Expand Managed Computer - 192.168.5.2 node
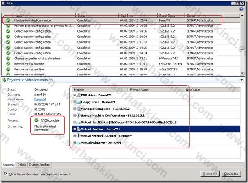Image resolution: width=248 pixels, height=183 pixels. tap(75, 109)
